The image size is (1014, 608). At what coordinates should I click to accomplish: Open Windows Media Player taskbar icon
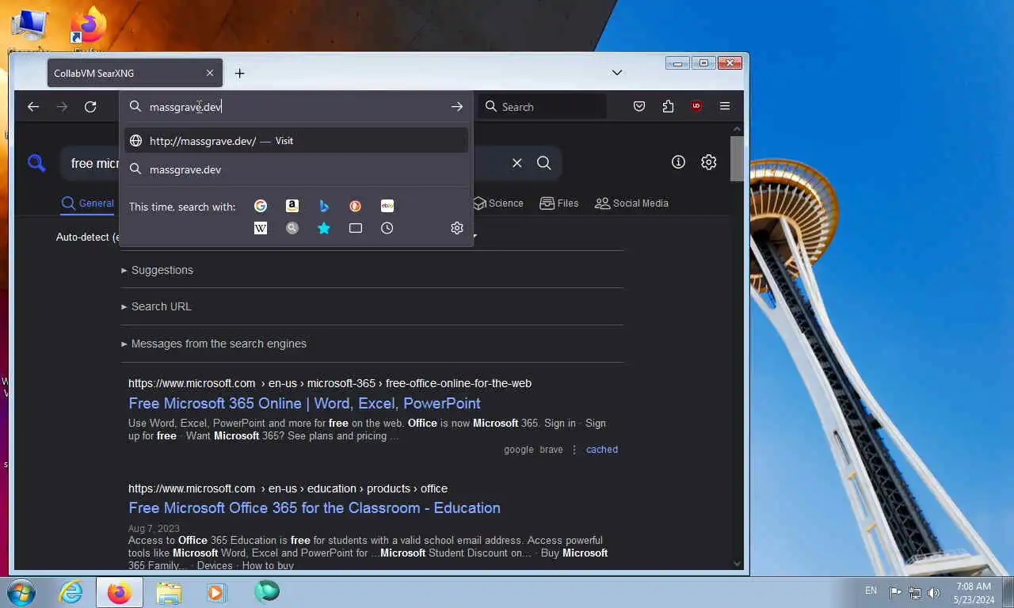[x=216, y=592]
